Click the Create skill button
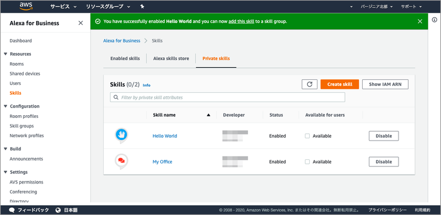This screenshot has height=215, width=441. pos(340,84)
